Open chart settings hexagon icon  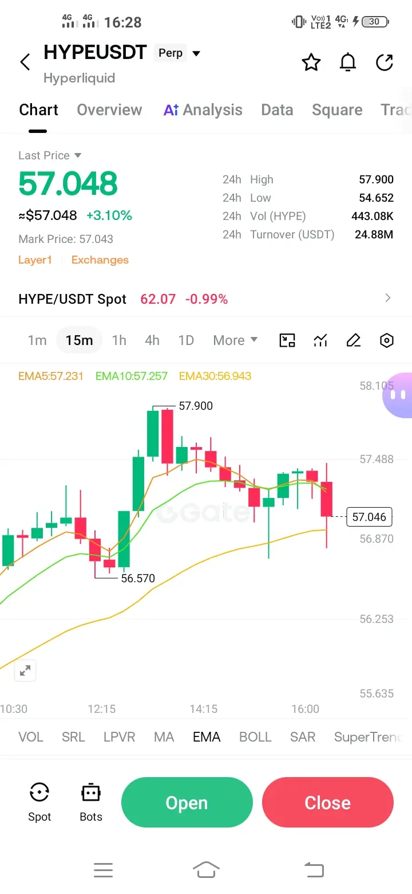coord(387,340)
